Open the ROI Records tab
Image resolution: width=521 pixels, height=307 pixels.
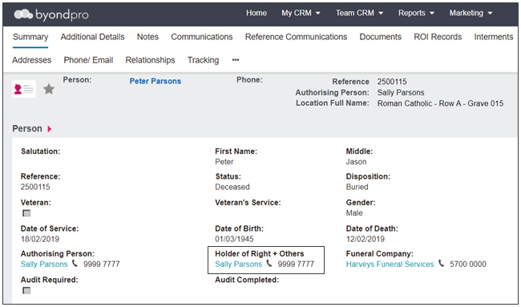coord(438,37)
